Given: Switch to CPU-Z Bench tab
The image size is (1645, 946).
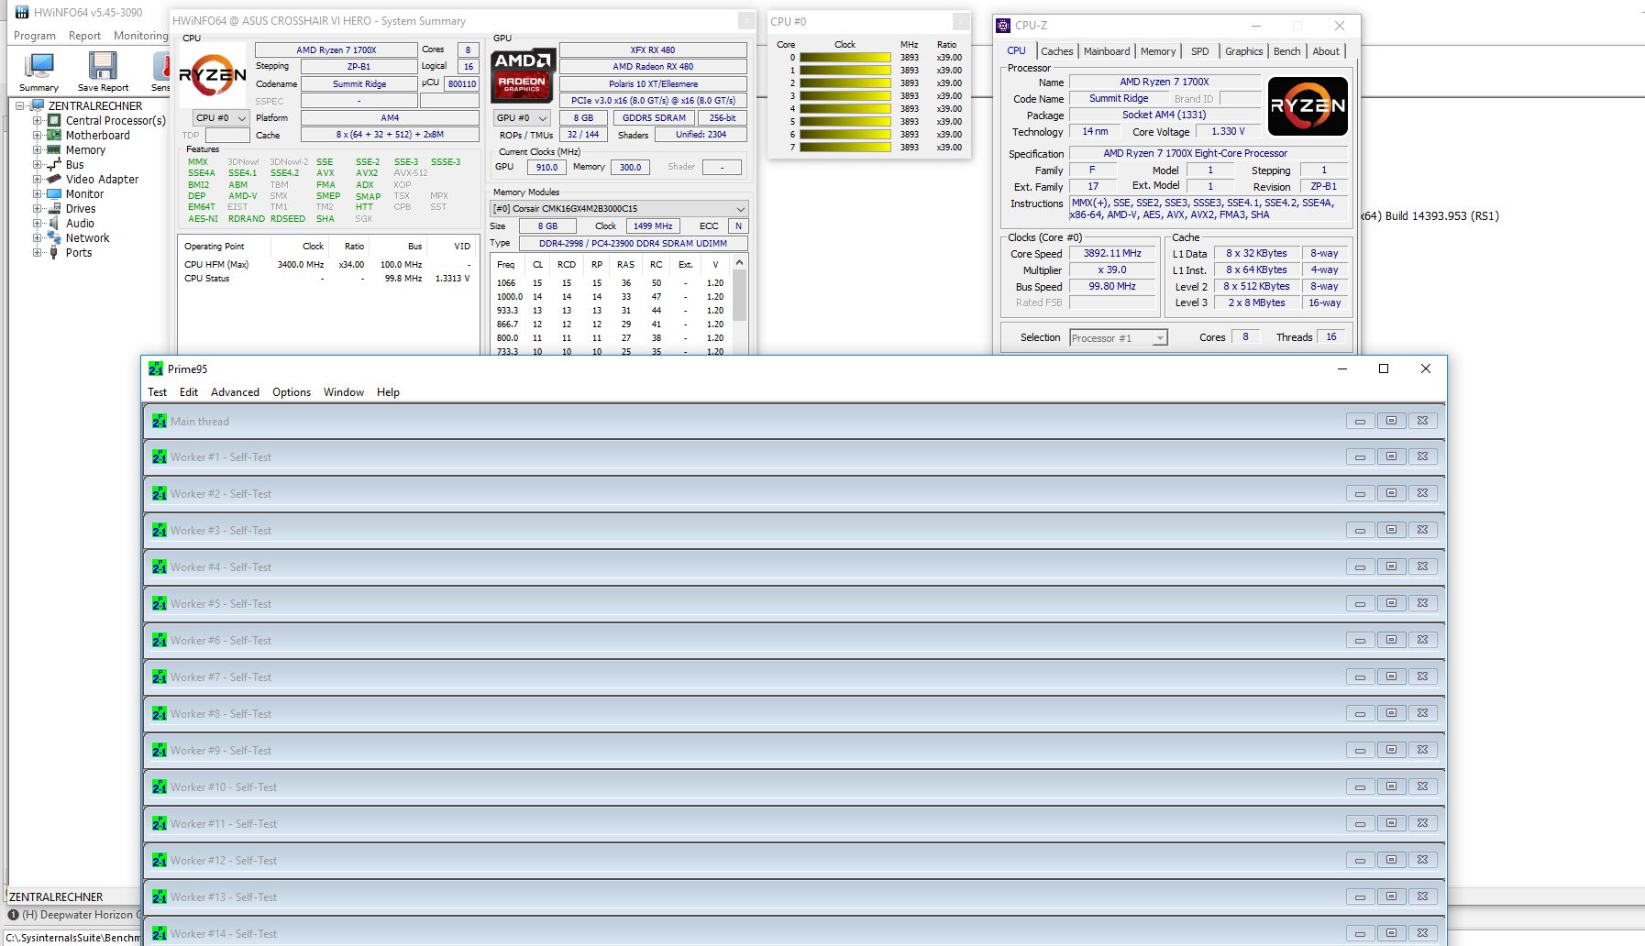Looking at the screenshot, I should (x=1286, y=51).
